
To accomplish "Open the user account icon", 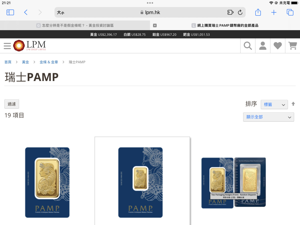I will 263,46.
